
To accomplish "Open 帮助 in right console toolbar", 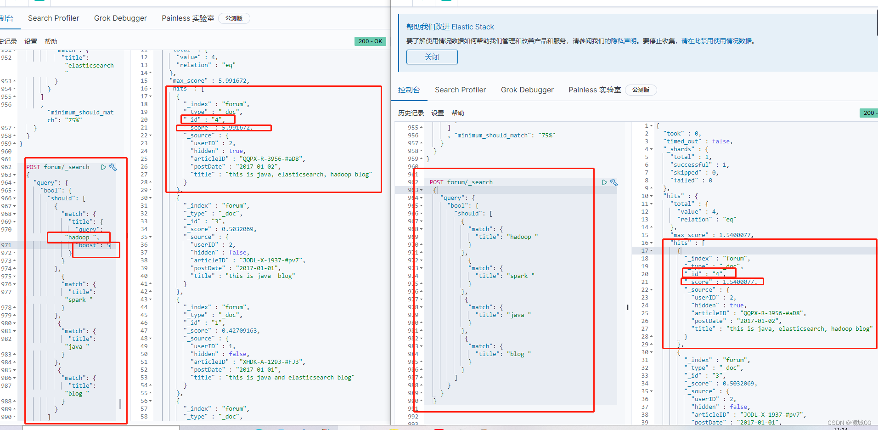I will click(x=458, y=113).
